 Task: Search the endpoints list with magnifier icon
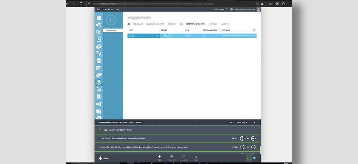point(254,30)
